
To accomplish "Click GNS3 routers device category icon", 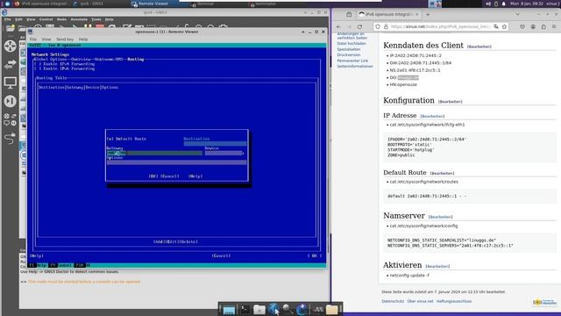I will pyautogui.click(x=10, y=46).
